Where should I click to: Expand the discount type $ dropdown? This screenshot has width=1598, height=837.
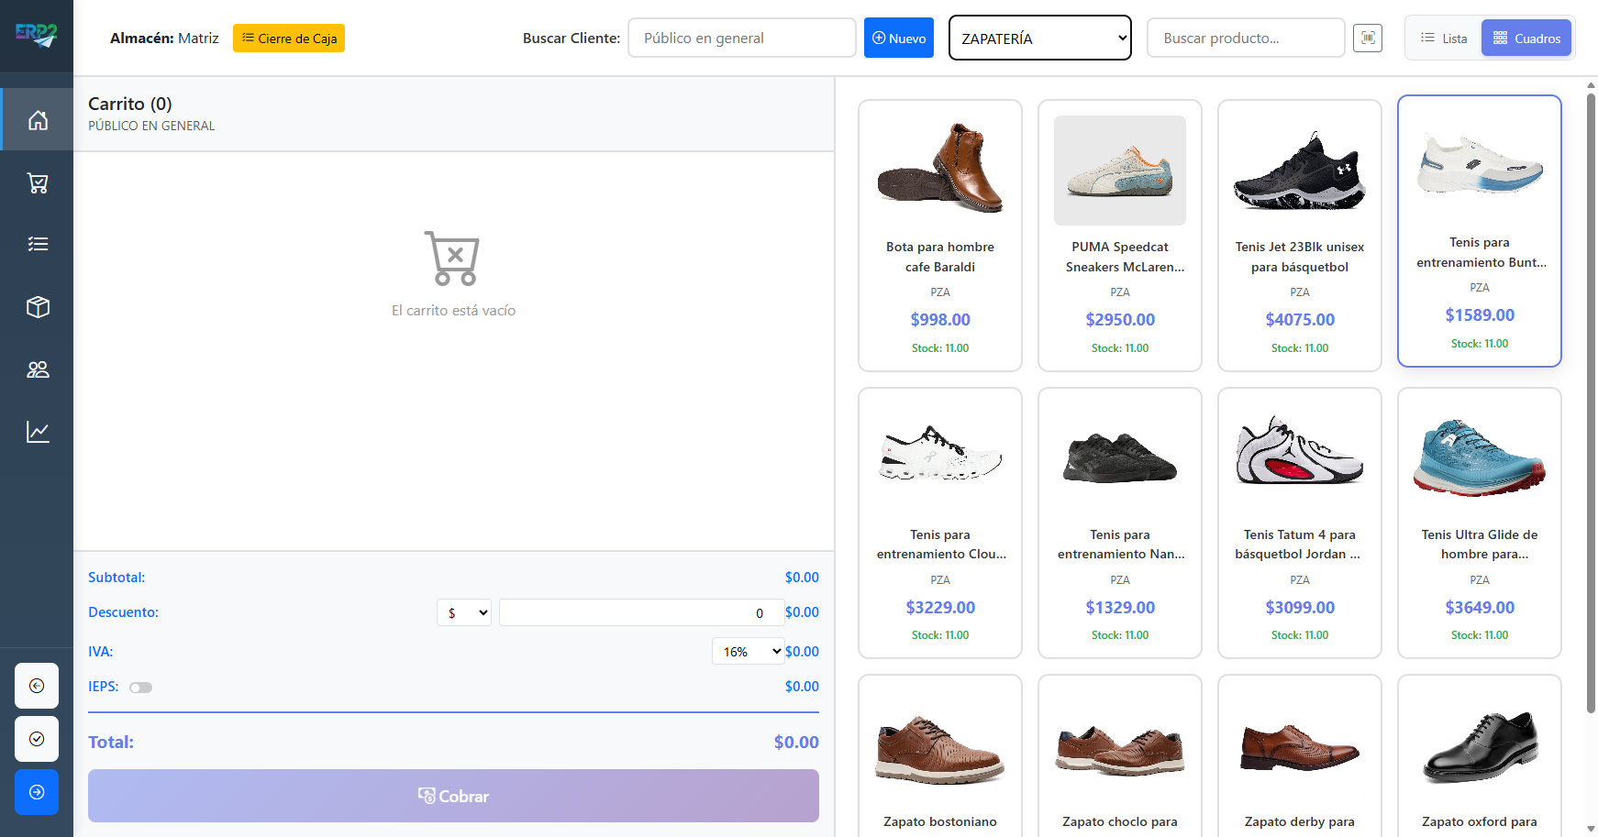(x=464, y=612)
